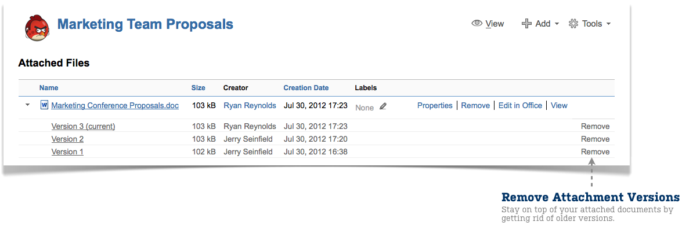Sort attachments by Creation Date column
Viewport: 682px width, 225px height.
(306, 87)
